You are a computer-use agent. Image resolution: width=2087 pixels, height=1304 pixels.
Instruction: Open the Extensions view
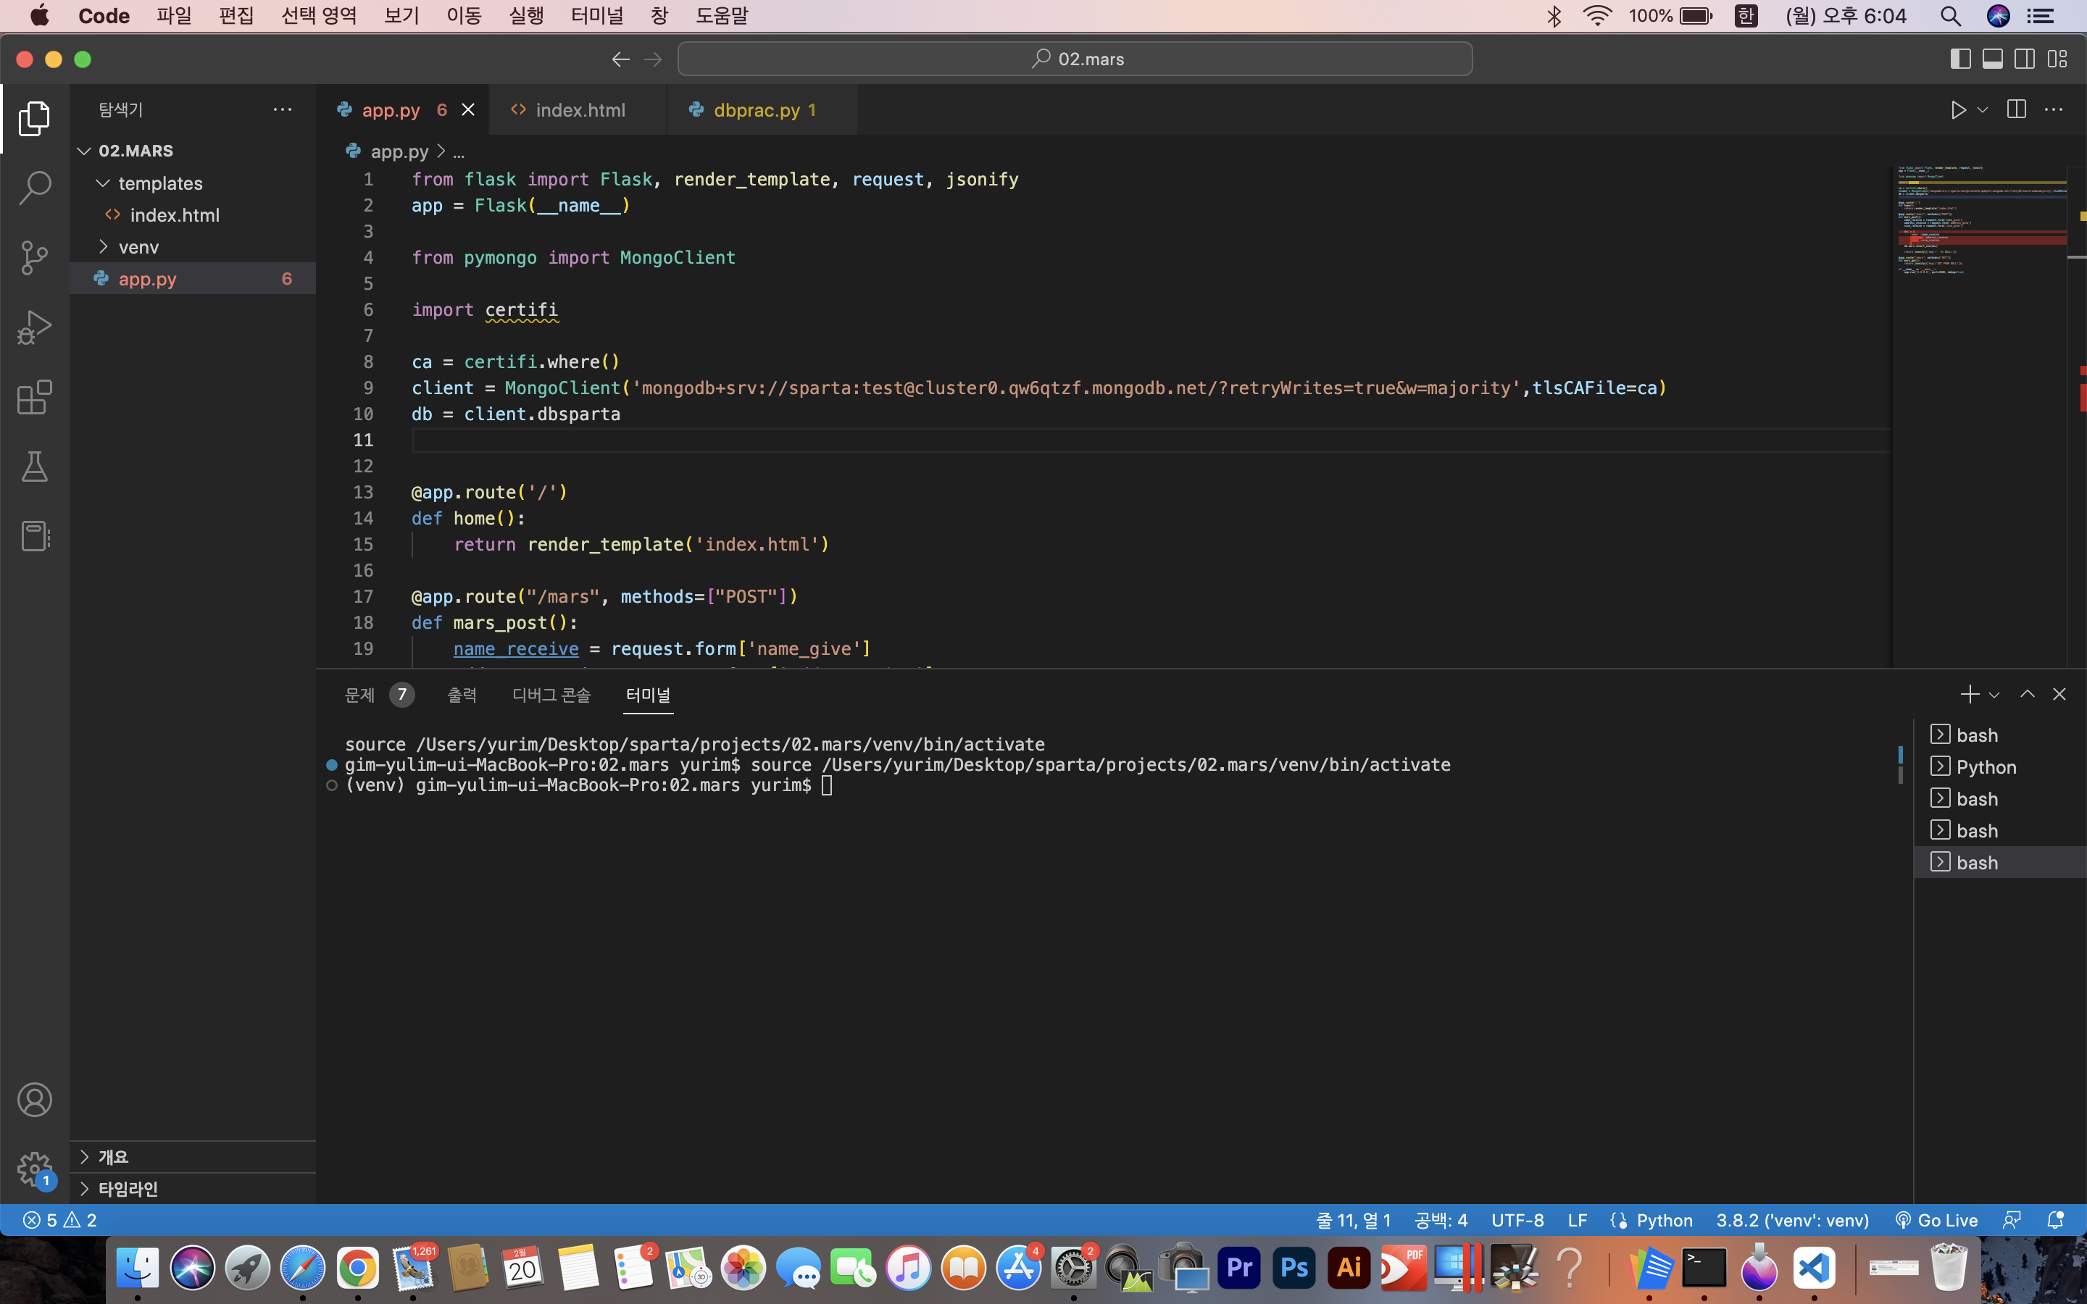coord(35,398)
